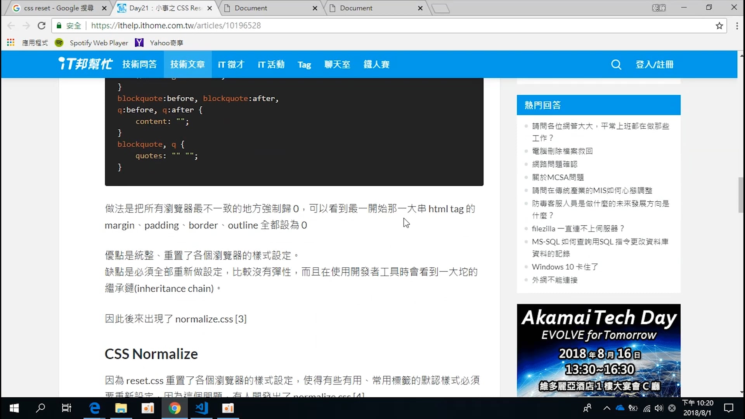Open Microsoft Edge from the taskbar
745x419 pixels.
(94, 408)
